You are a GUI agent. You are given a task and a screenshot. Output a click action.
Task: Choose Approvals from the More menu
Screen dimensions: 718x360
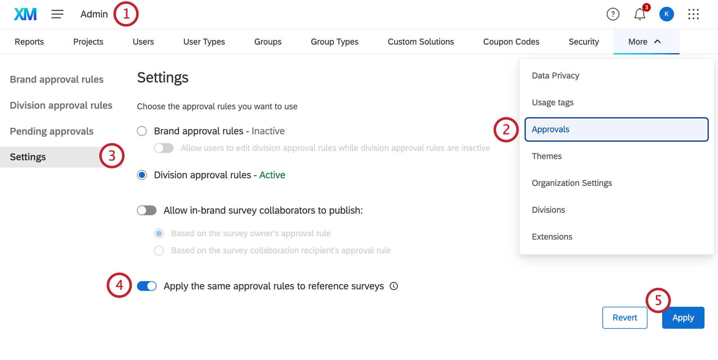pyautogui.click(x=616, y=129)
